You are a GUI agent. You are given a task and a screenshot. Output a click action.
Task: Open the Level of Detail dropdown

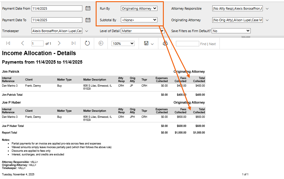tap(142, 31)
